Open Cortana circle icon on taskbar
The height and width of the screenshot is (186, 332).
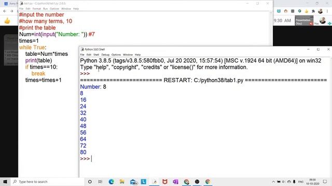[x=90, y=181]
